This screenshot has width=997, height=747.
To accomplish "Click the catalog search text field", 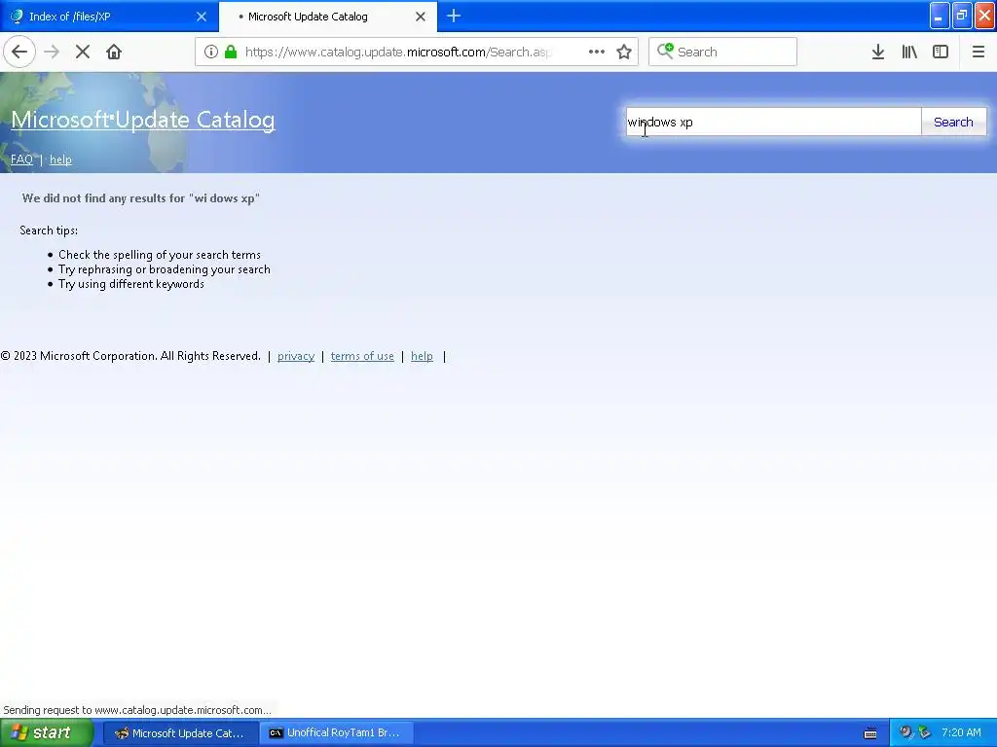I will point(773,122).
